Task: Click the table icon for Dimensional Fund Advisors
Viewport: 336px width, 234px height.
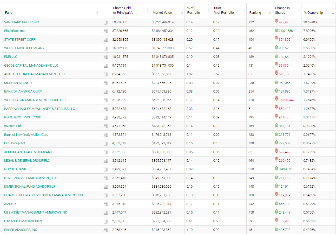Action: [x=106, y=187]
